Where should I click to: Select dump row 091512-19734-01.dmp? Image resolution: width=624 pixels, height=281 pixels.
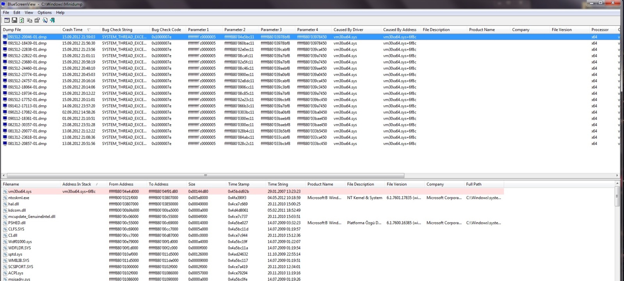(310, 94)
